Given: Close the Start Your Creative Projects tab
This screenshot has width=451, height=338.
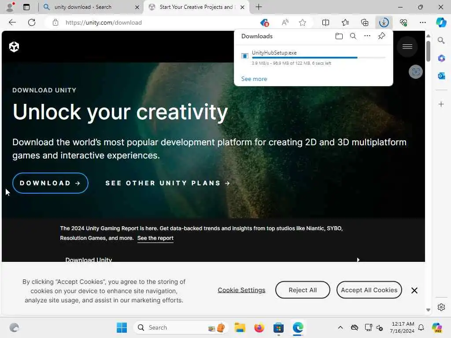Looking at the screenshot, I should [243, 7].
